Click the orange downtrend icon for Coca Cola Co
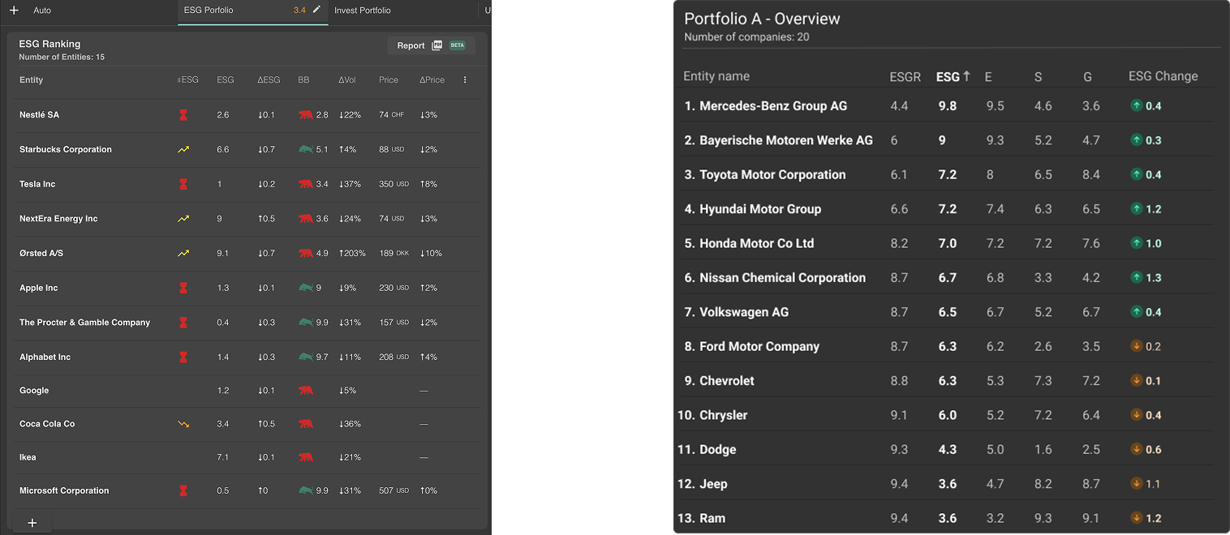 click(x=183, y=424)
